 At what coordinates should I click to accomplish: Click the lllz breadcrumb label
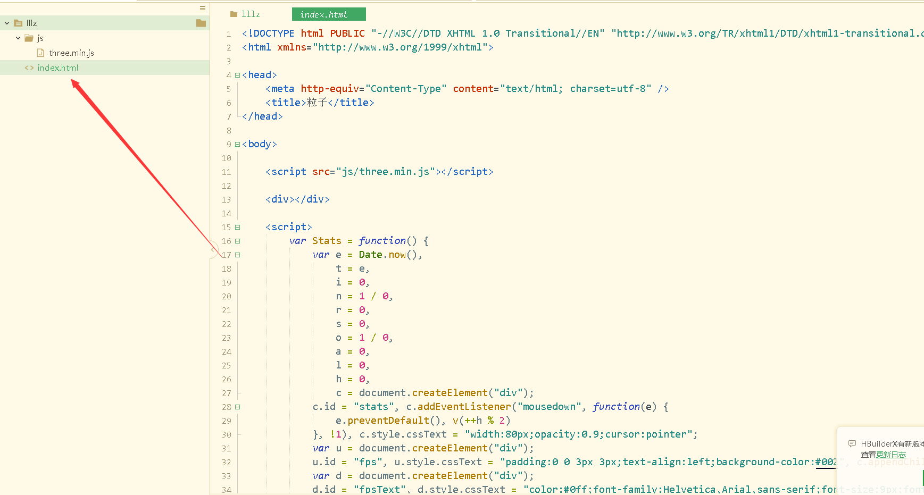(251, 14)
